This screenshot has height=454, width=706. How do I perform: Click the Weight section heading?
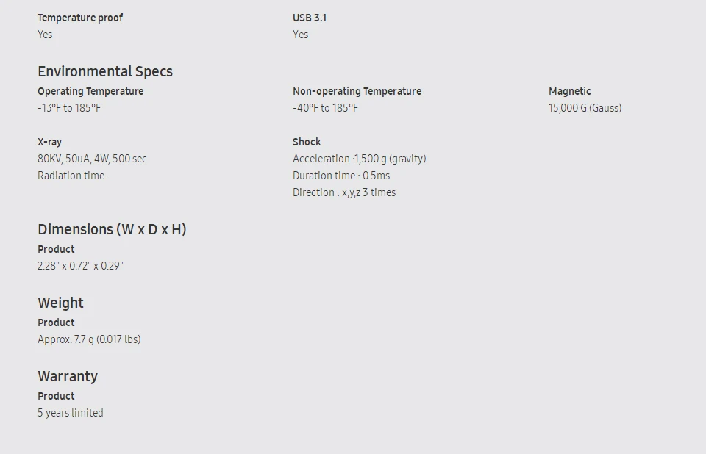[x=60, y=303]
